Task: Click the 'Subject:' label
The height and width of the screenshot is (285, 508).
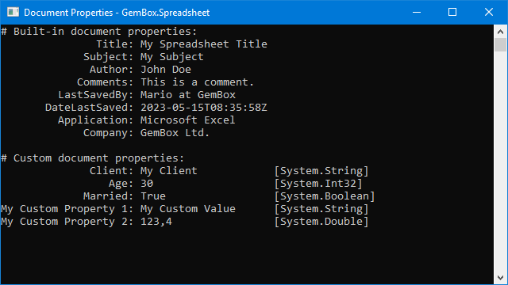Action: pos(108,57)
